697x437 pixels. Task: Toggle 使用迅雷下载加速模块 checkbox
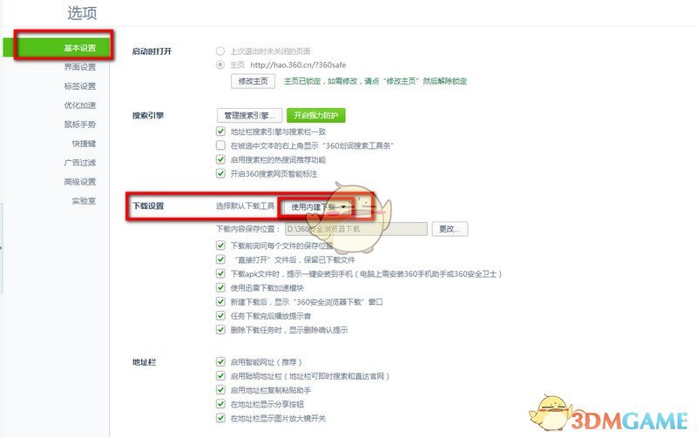coord(220,287)
